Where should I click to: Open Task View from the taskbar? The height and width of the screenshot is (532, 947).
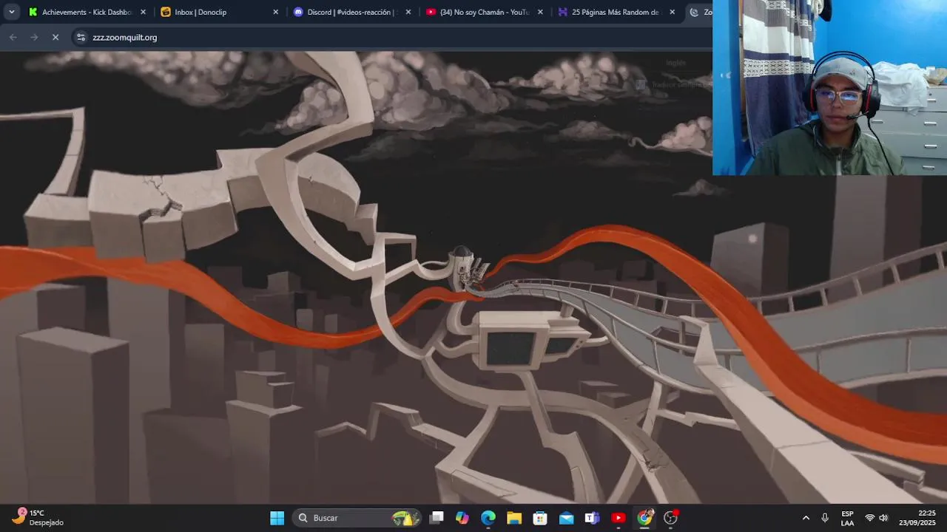(437, 518)
